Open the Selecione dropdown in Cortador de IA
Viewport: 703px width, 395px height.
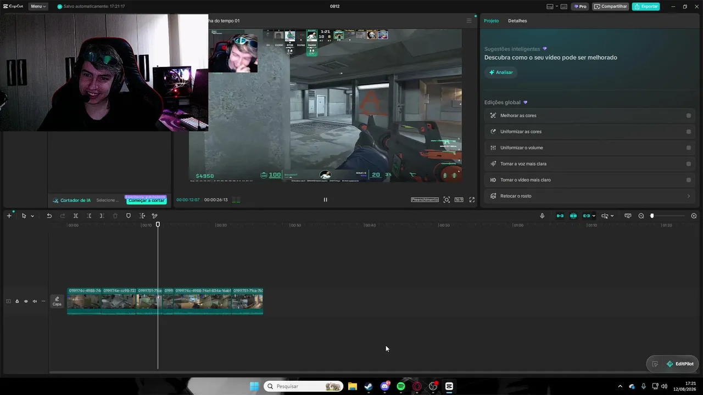click(108, 200)
